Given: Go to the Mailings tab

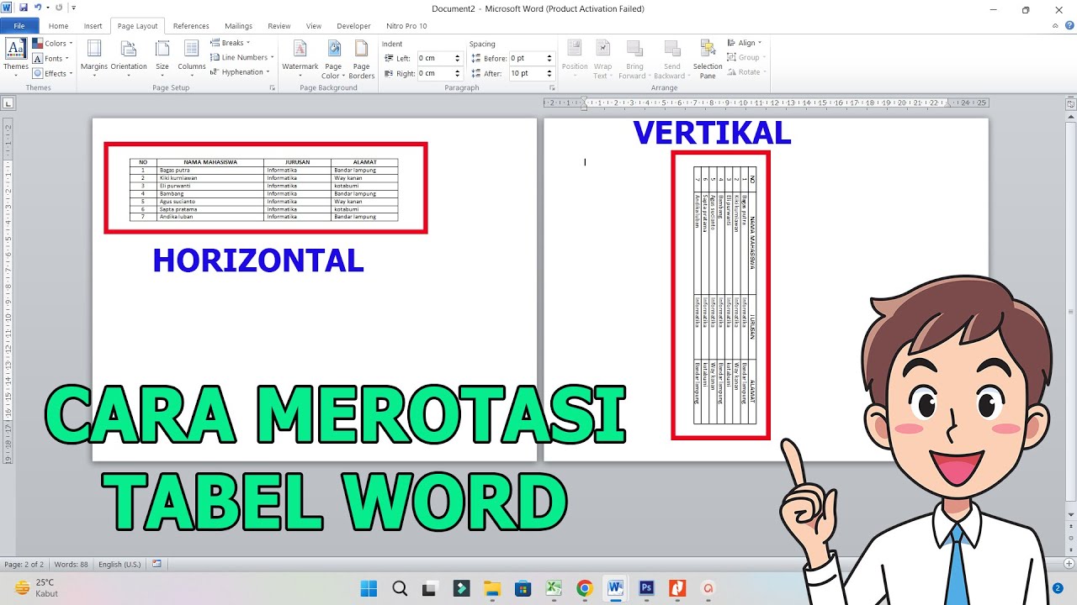Looking at the screenshot, I should click(239, 26).
